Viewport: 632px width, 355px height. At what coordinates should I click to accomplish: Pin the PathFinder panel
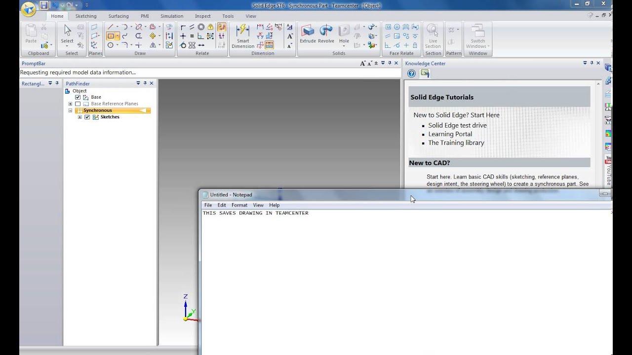pos(145,83)
